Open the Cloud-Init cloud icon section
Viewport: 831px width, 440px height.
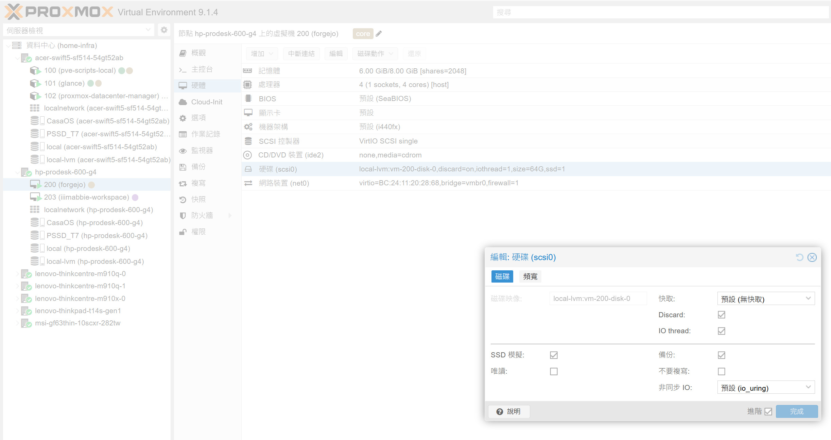183,102
